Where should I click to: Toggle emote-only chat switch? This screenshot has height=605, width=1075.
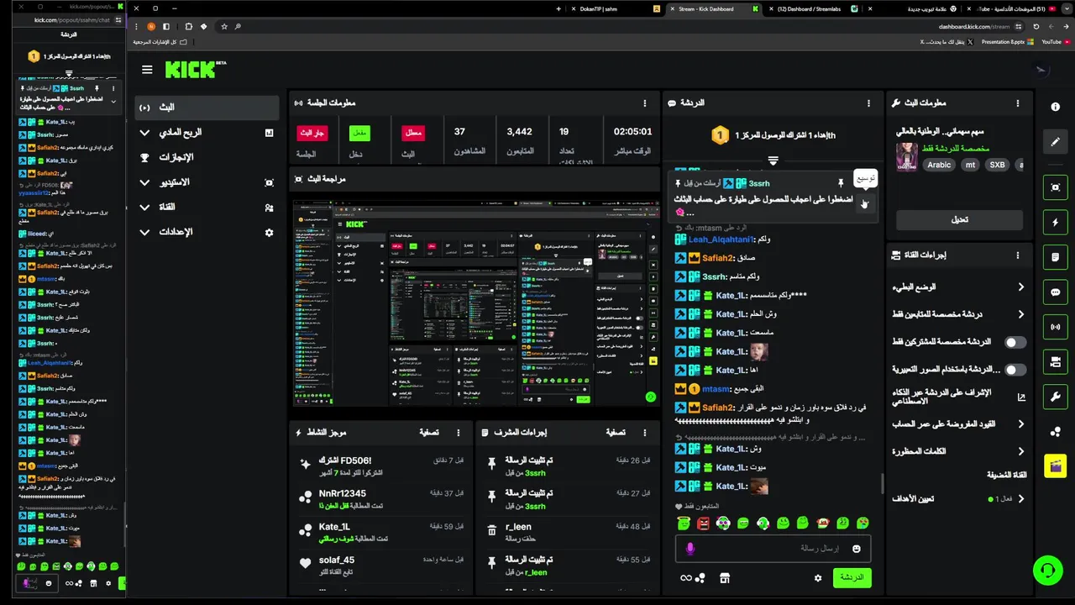pos(1015,370)
